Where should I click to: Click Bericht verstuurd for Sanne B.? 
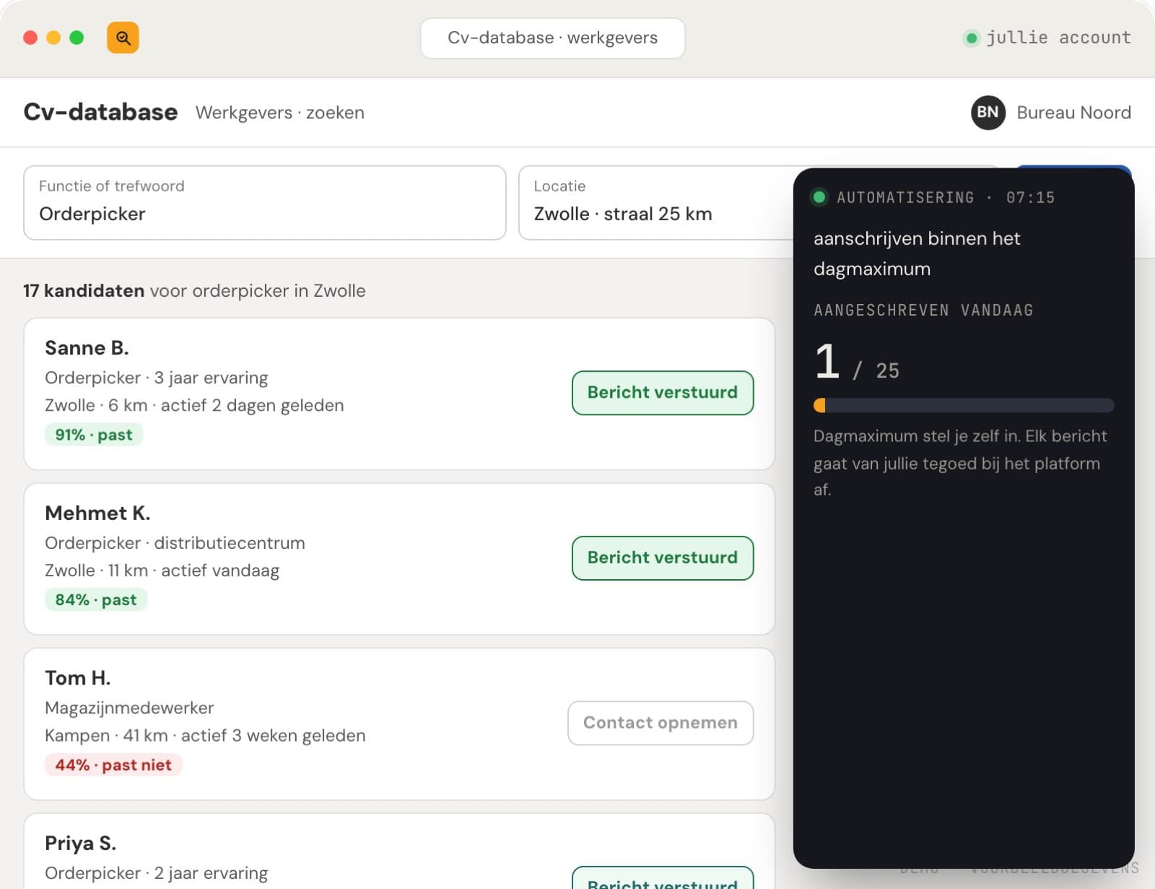pyautogui.click(x=663, y=393)
